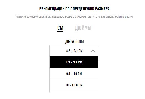Screen dimensions: 145x99
Task: Click the ДЛИНА СТОПЫ dropdown field
Action: [75, 51]
